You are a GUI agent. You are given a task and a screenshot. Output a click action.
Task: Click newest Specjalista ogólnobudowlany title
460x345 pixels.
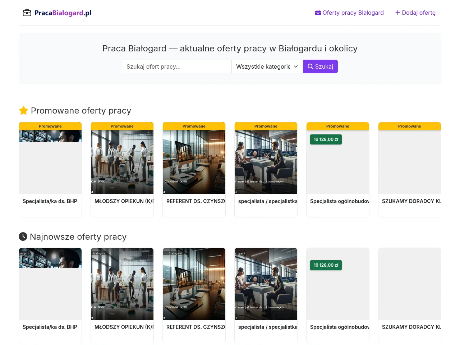coord(340,327)
